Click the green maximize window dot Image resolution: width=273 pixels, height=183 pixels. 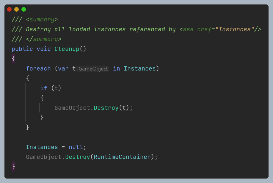[24, 10]
